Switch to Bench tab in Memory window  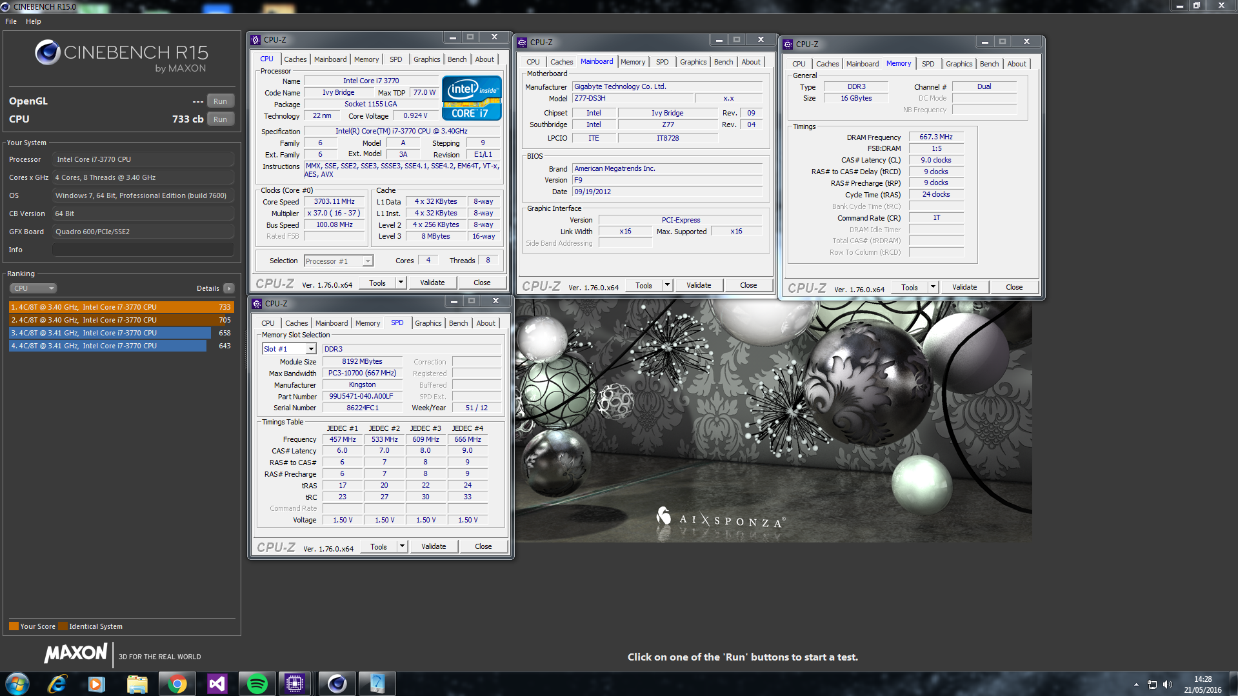click(989, 64)
